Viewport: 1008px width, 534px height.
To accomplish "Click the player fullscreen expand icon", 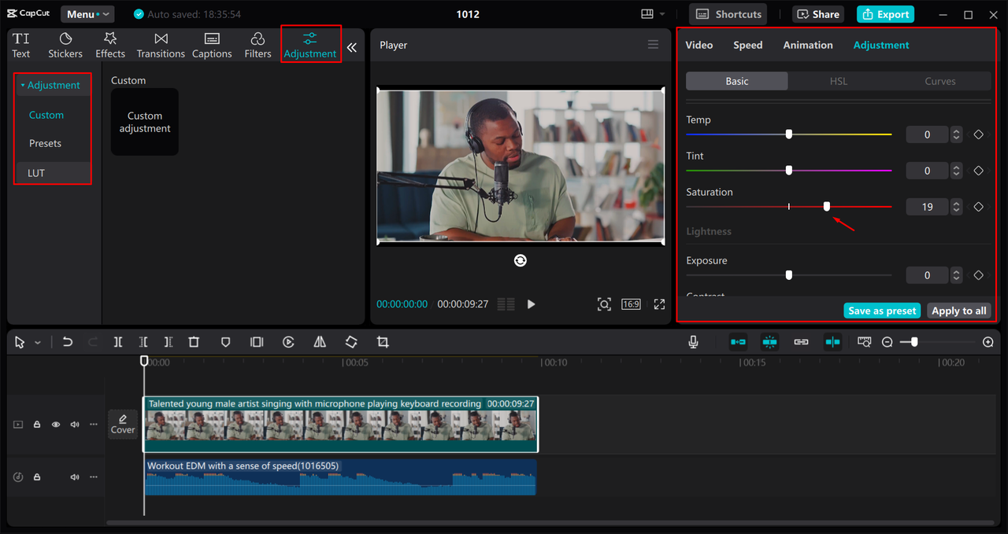I will 660,304.
